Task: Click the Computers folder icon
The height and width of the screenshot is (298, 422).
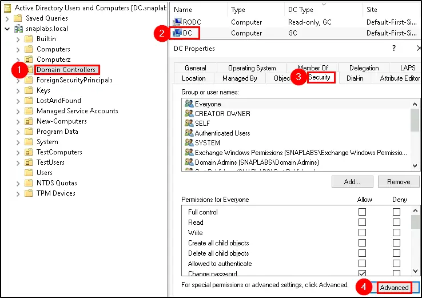Action: (x=29, y=49)
